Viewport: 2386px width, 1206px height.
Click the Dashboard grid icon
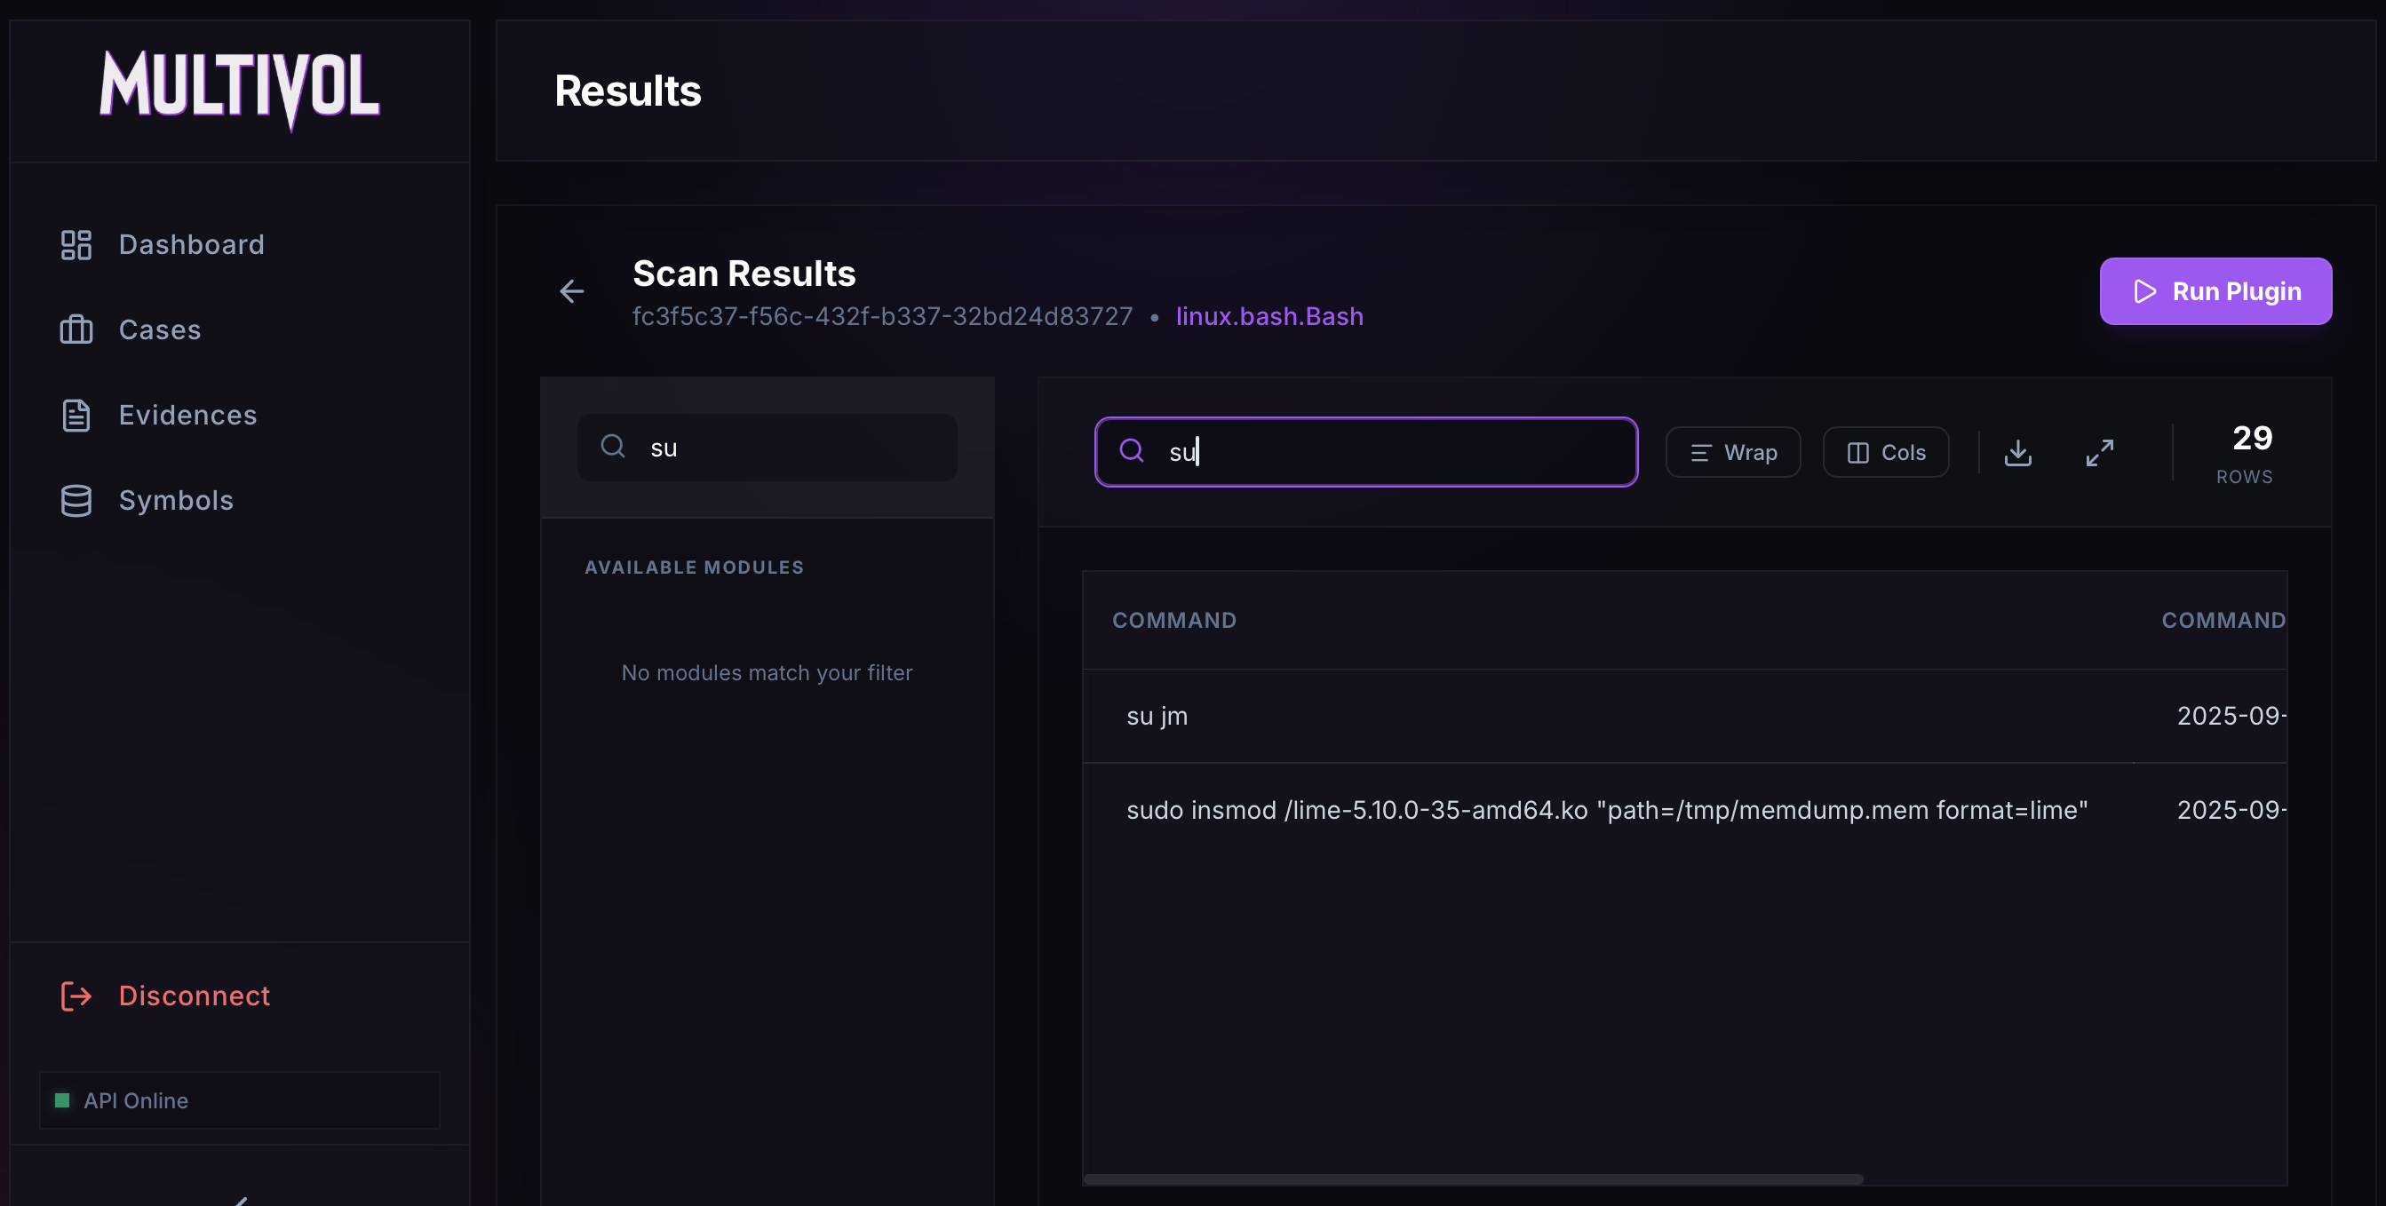click(76, 244)
